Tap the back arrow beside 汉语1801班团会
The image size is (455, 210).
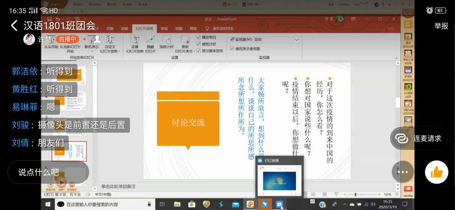tap(14, 26)
